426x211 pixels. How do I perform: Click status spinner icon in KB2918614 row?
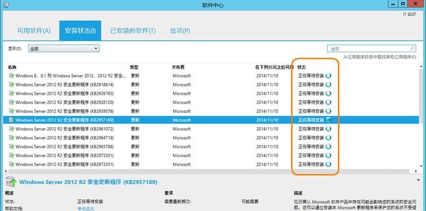(328, 84)
